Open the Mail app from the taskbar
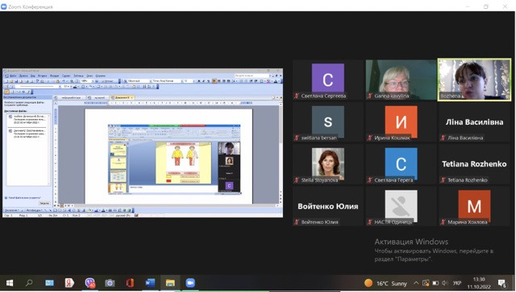 click(x=49, y=283)
